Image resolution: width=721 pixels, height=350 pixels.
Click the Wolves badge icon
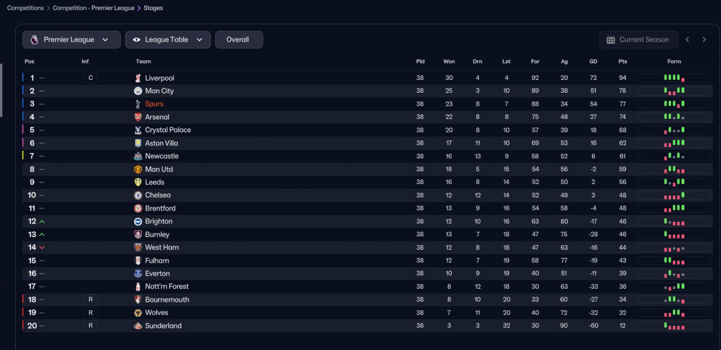pos(138,313)
